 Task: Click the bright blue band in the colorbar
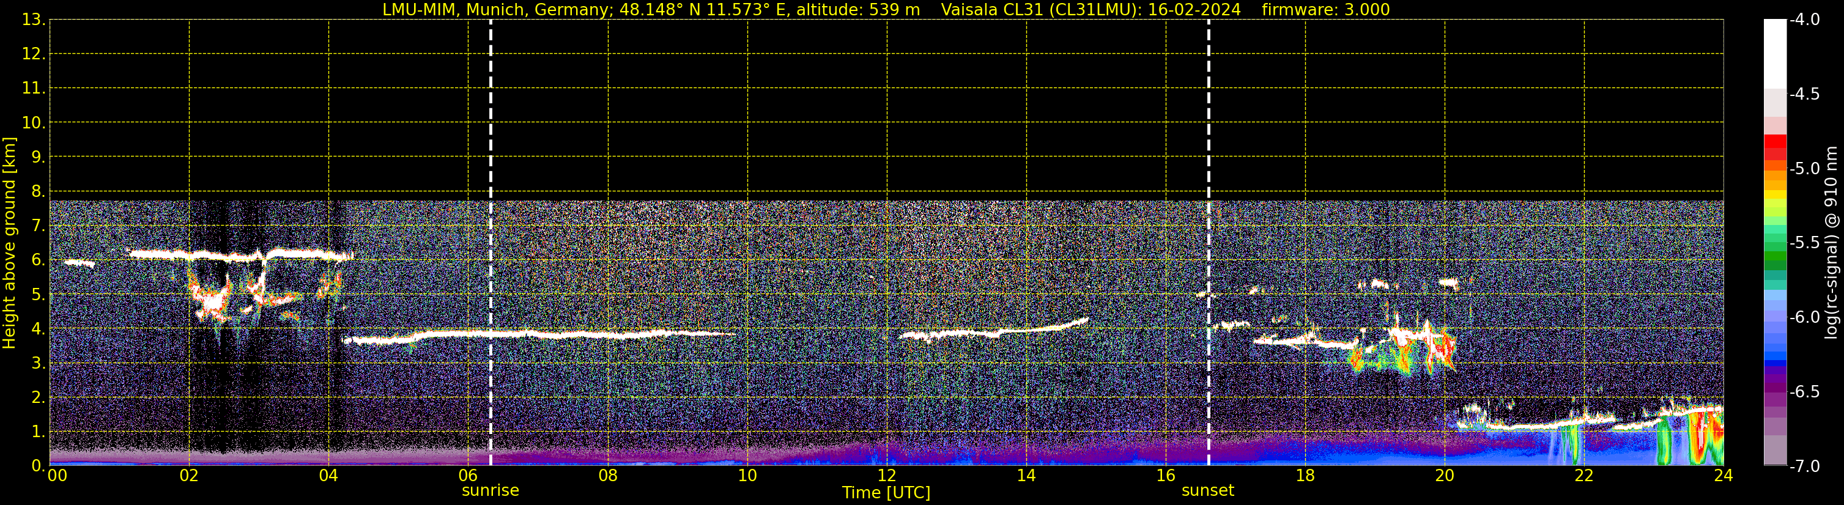(x=1774, y=355)
